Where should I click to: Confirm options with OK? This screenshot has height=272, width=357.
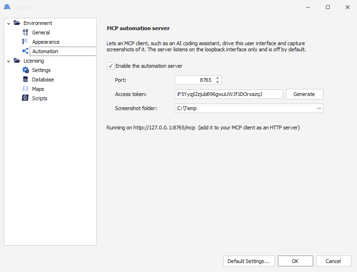[x=295, y=261]
